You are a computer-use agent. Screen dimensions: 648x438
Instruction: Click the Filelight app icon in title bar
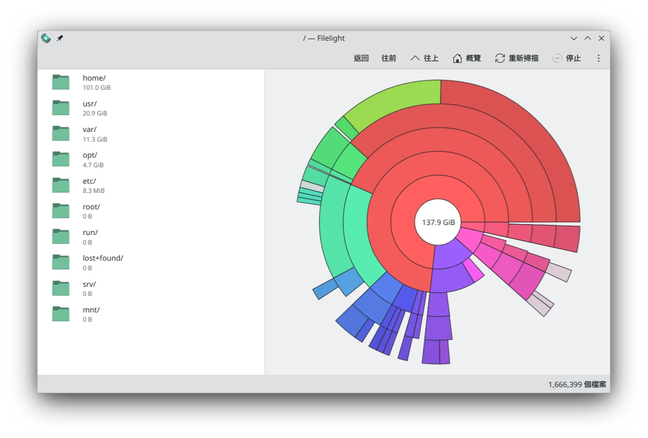tap(46, 38)
